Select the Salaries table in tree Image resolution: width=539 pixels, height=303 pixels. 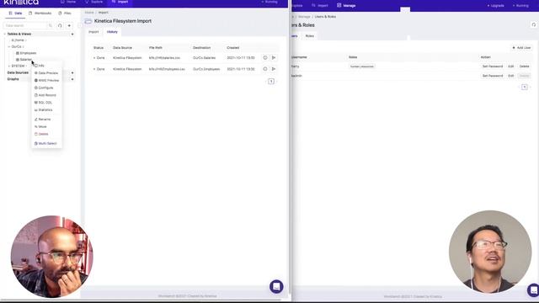(24, 60)
